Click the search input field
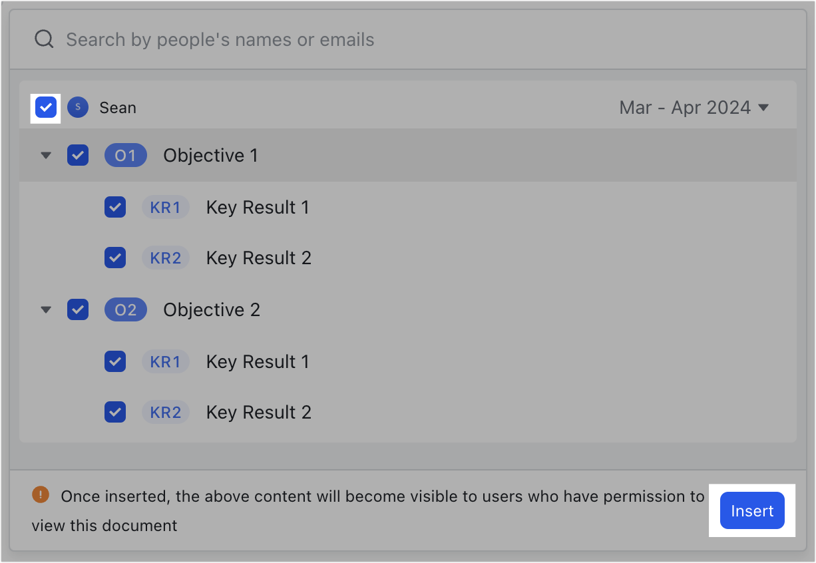 pos(266,39)
